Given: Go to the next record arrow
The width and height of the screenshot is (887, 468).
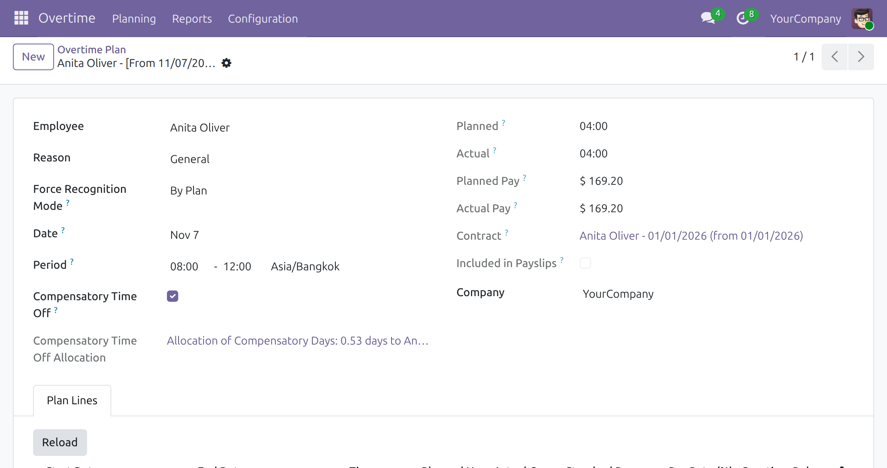Looking at the screenshot, I should point(861,57).
